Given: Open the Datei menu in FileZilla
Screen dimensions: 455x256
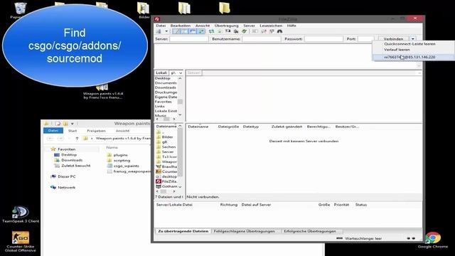Looking at the screenshot, I should [x=161, y=26].
